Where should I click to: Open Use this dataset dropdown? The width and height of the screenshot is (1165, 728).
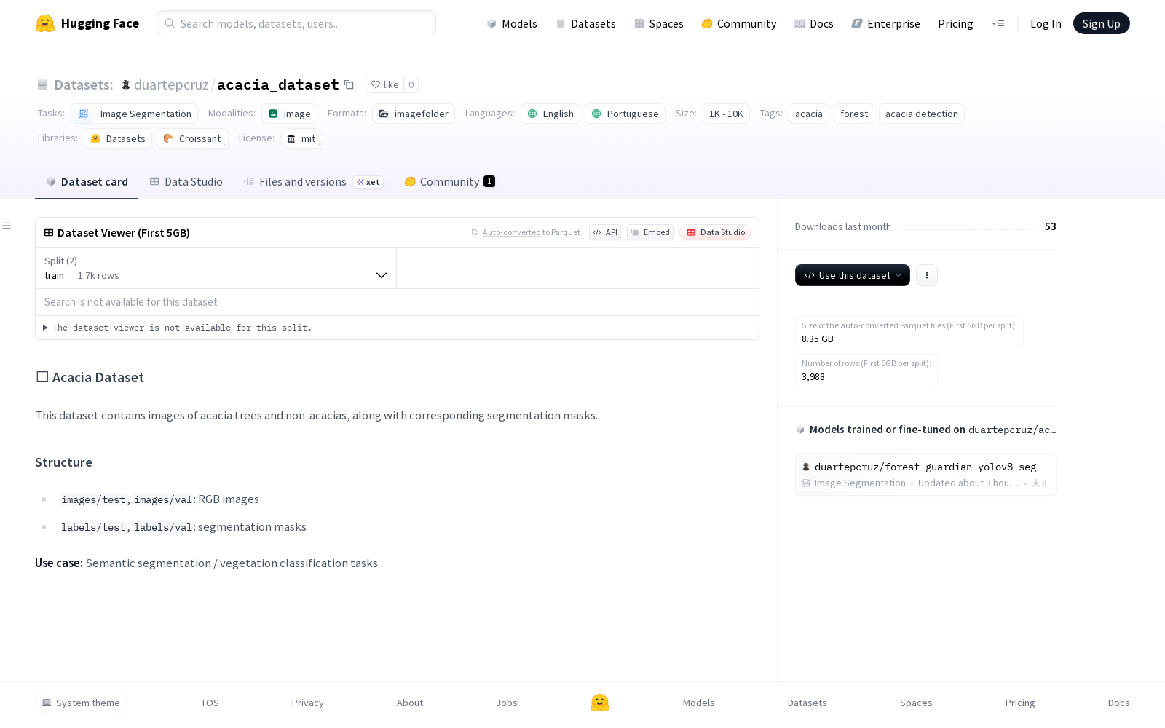(853, 275)
